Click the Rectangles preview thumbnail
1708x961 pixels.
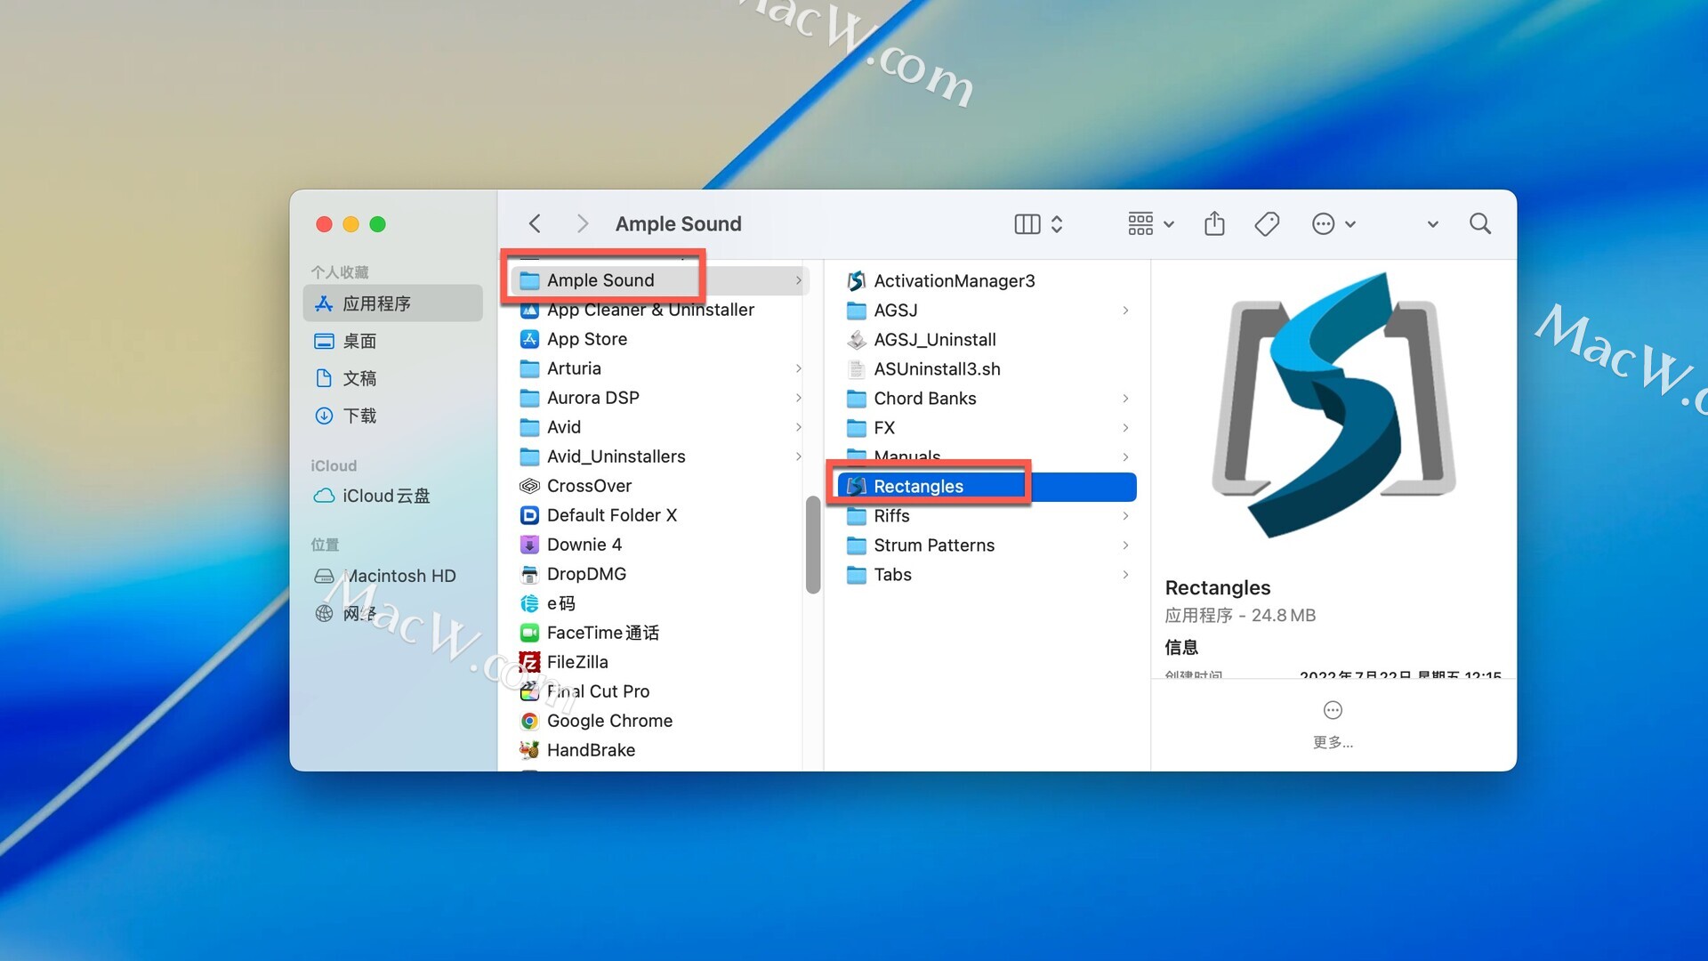1333,406
